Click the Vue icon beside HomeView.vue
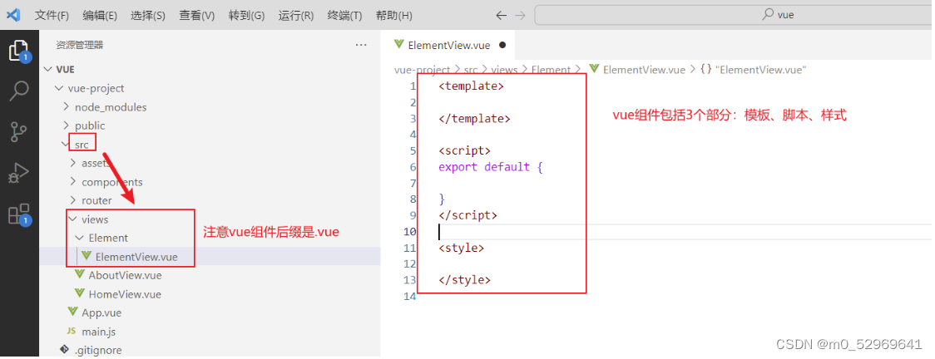Image resolution: width=935 pixels, height=359 pixels. pos(79,293)
